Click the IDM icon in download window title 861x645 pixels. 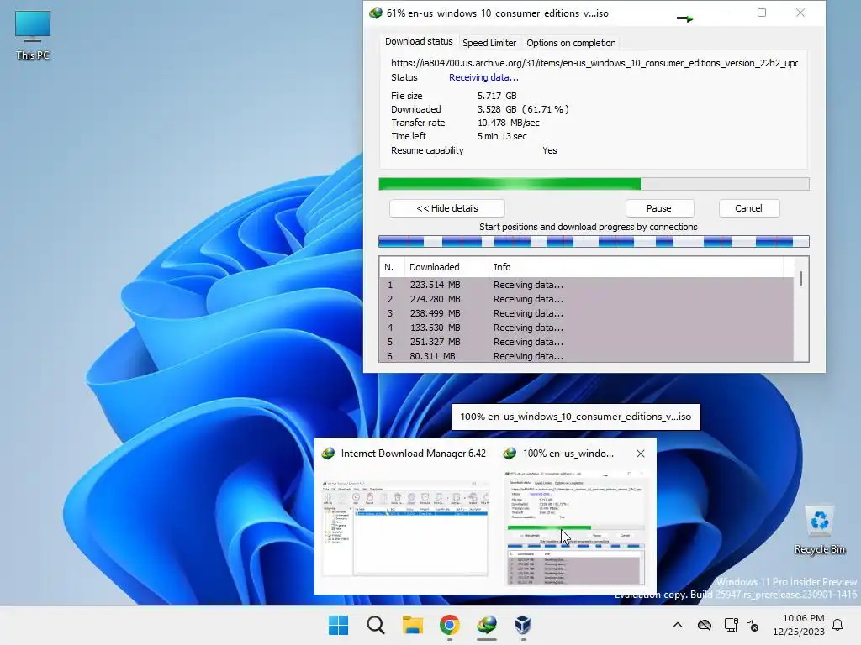376,13
